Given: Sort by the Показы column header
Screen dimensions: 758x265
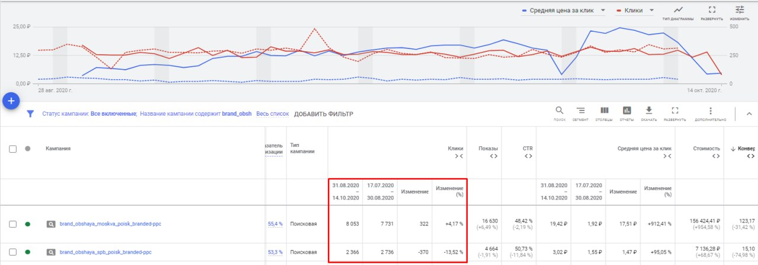Looking at the screenshot, I should pos(489,149).
